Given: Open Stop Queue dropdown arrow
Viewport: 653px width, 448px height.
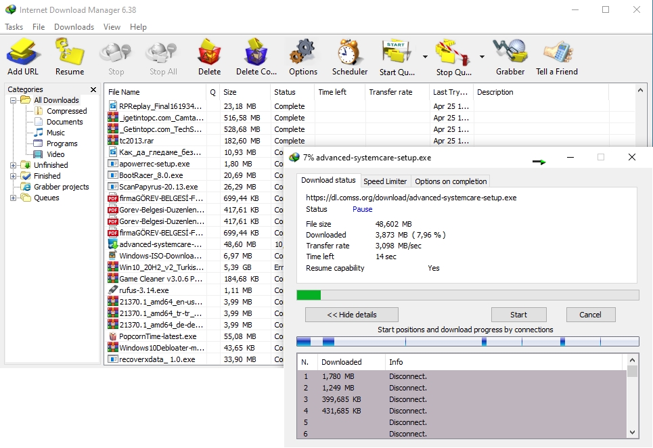Looking at the screenshot, I should [x=482, y=57].
